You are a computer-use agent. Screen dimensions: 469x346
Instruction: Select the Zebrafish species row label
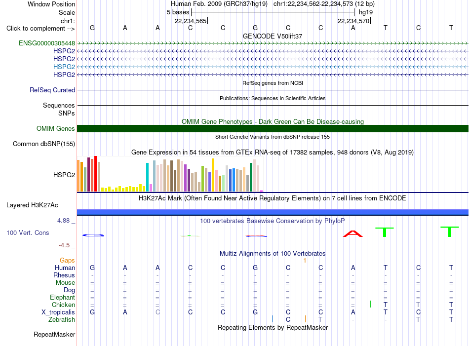(x=62, y=320)
